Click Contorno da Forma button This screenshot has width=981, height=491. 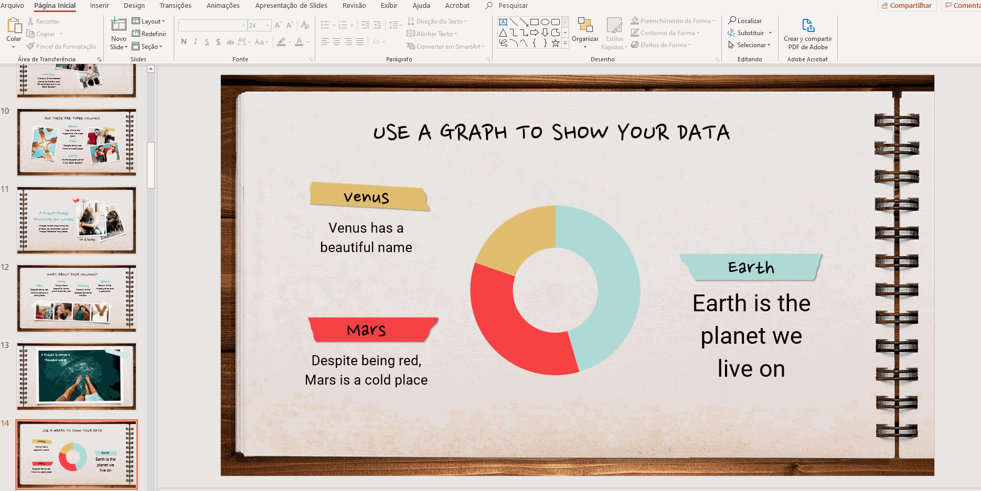click(665, 33)
